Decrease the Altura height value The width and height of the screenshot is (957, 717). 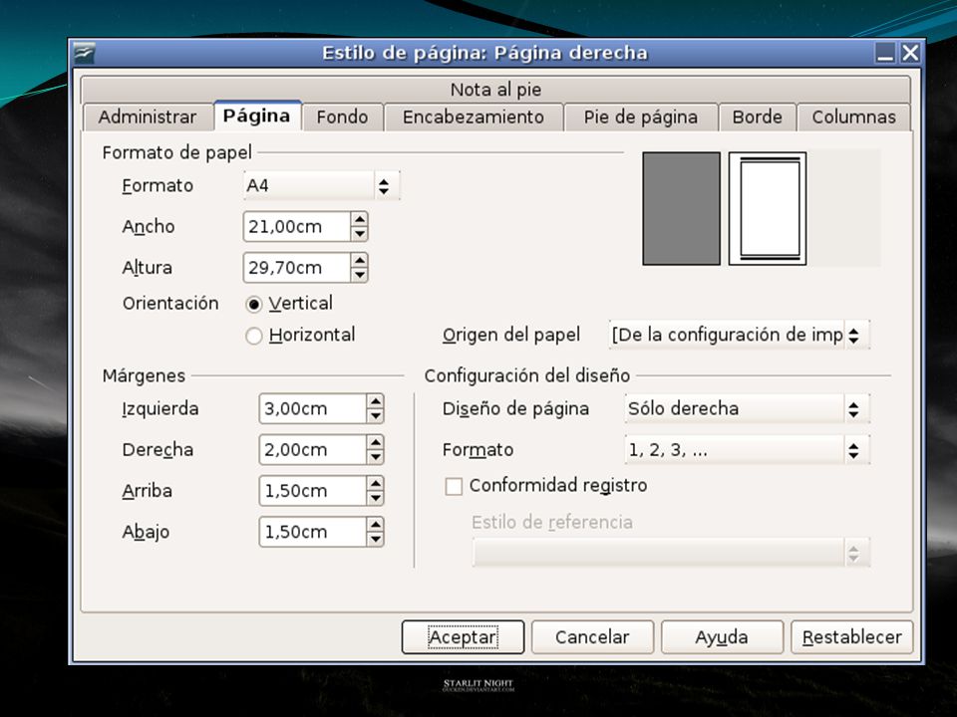point(360,275)
